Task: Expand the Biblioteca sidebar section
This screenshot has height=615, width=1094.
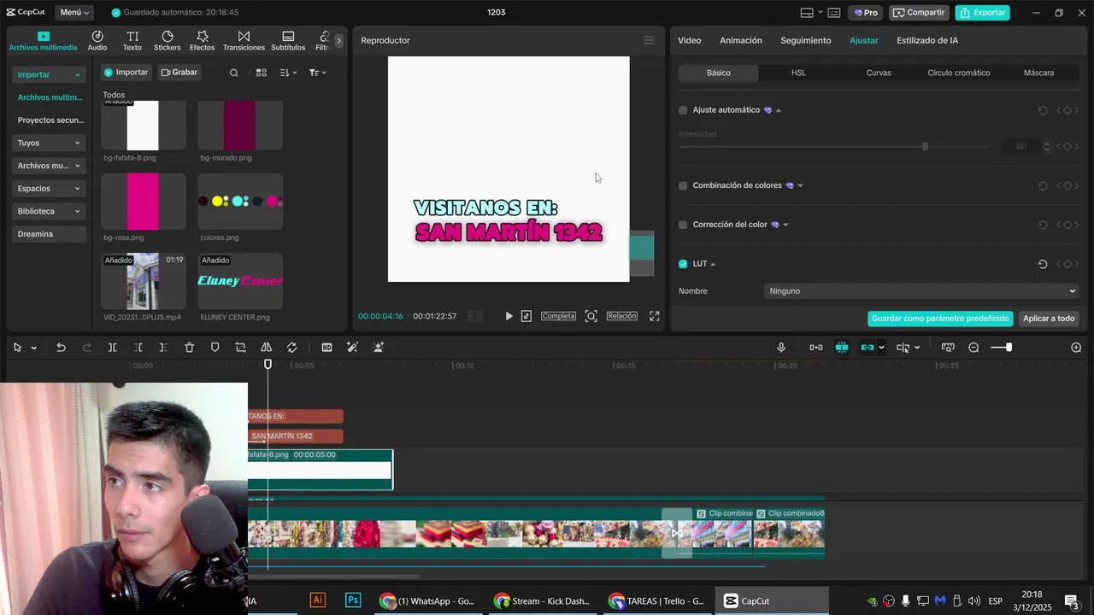Action: click(49, 211)
